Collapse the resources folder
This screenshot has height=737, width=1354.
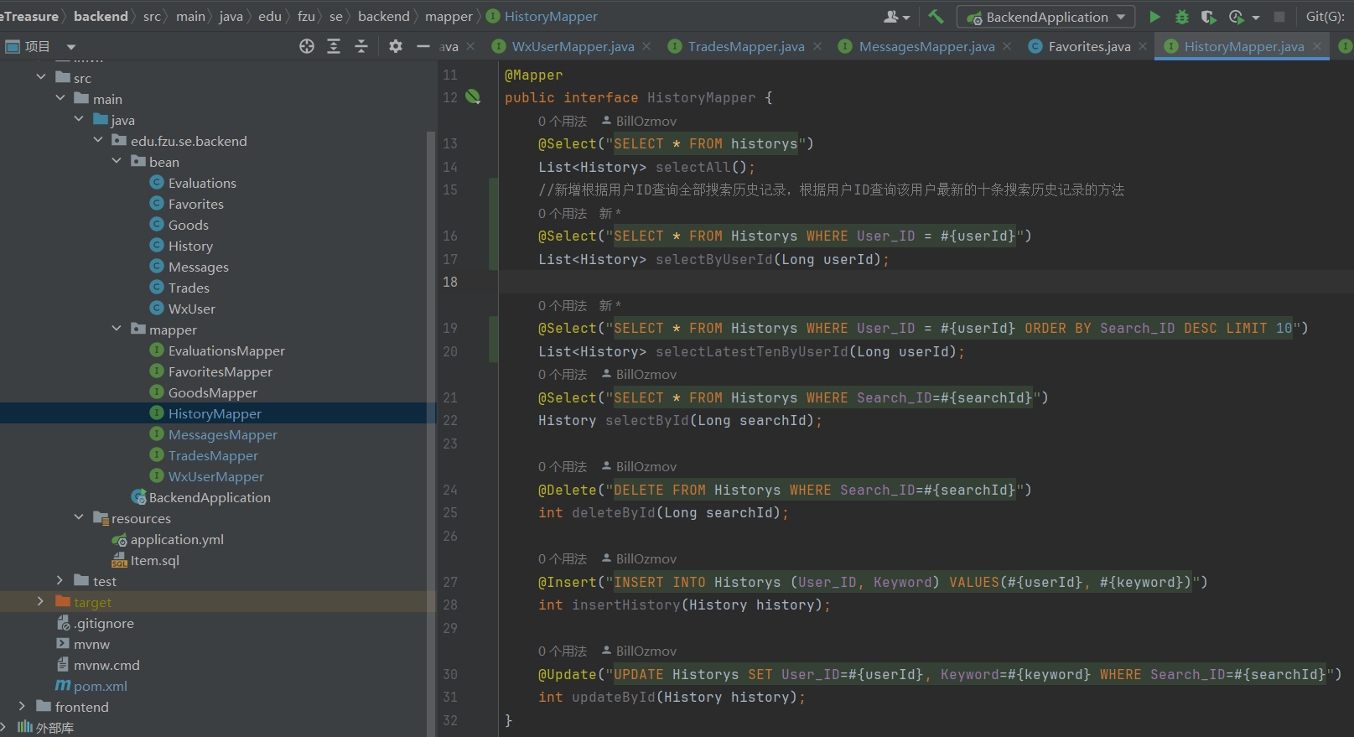79,517
